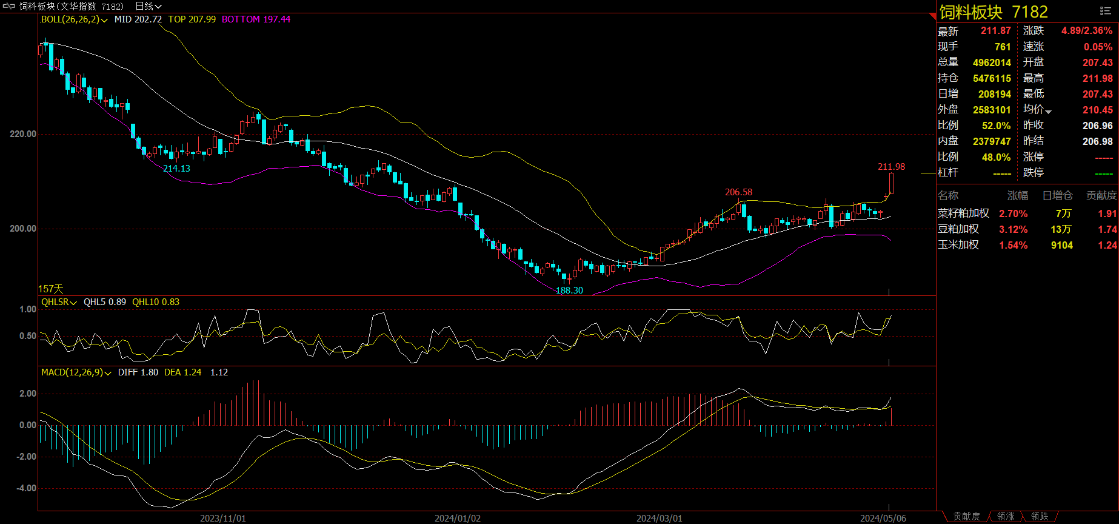Click the 211.98 high price label on chart
Image resolution: width=1119 pixels, height=524 pixels.
[891, 167]
